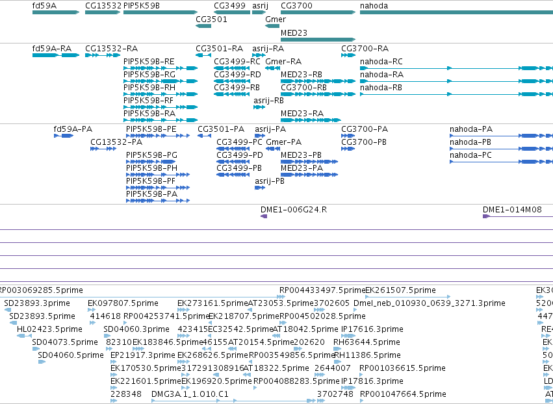Click protein nahoda-PA
The height and width of the screenshot is (404, 553).
(x=501, y=136)
